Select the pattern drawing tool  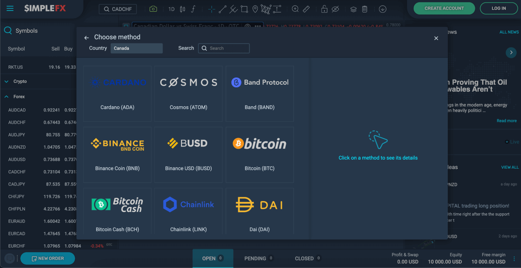point(266,9)
